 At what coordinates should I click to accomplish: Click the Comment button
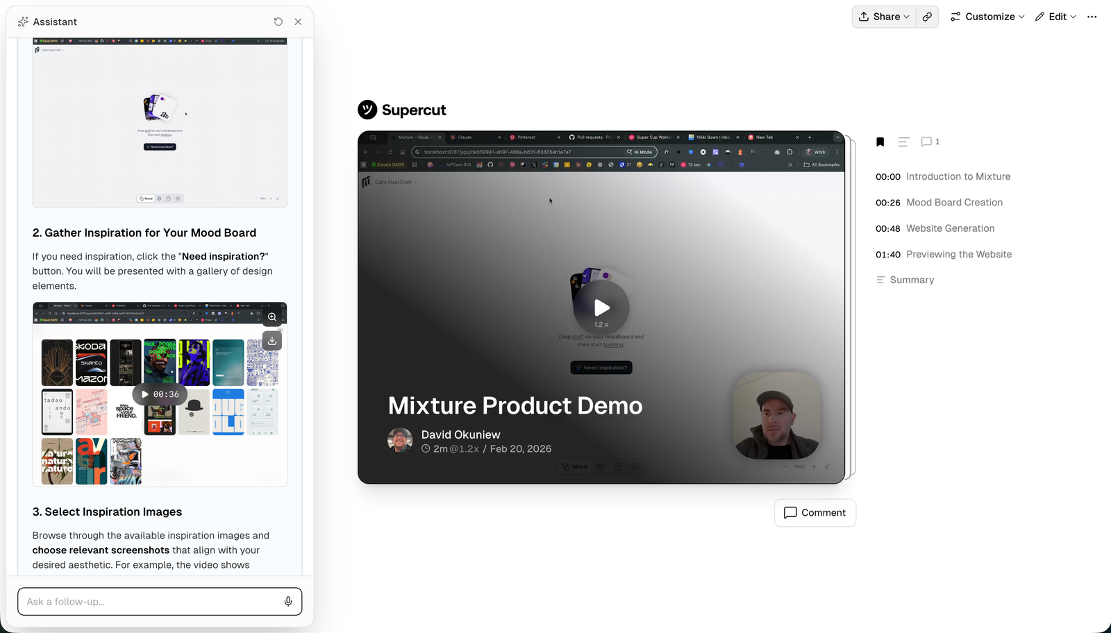815,513
